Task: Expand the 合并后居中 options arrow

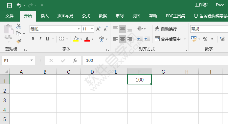Action: 185,39
